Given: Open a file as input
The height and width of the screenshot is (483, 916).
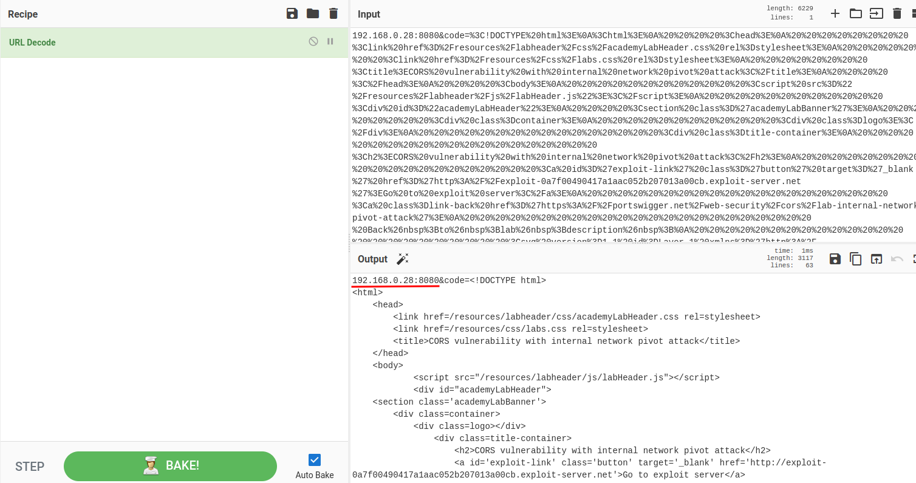Looking at the screenshot, I should click(x=877, y=13).
